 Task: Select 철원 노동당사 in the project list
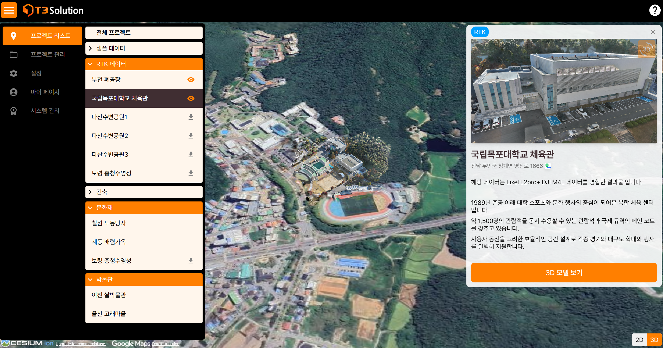109,223
